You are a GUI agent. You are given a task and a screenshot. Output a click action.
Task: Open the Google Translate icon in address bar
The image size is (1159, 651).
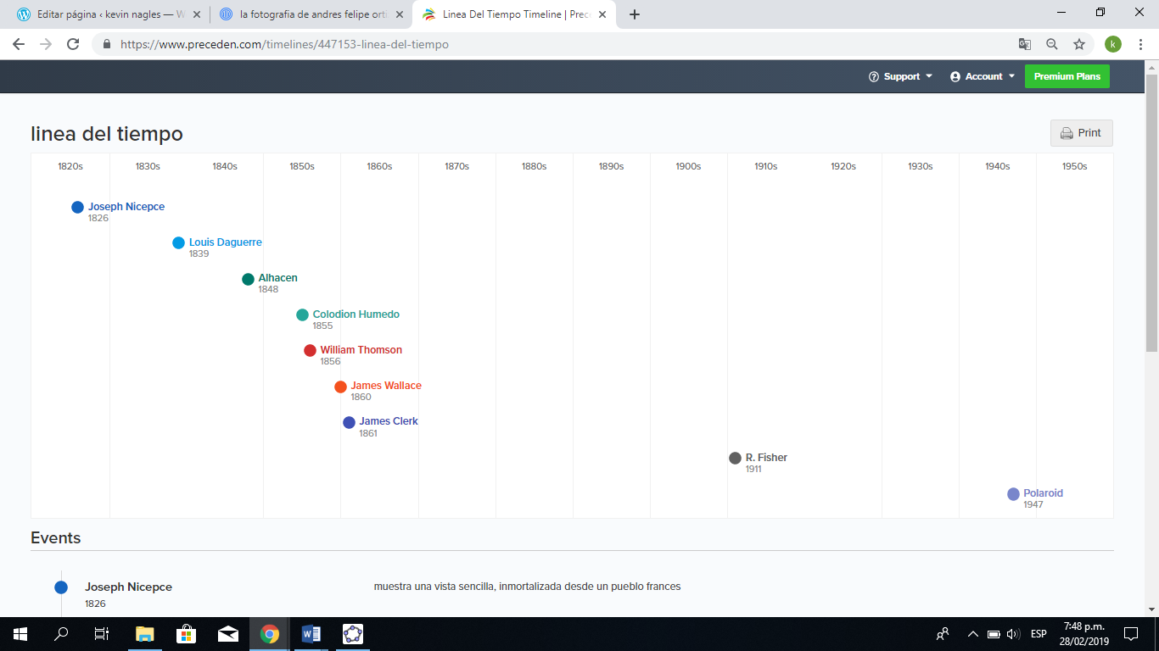pos(1025,44)
